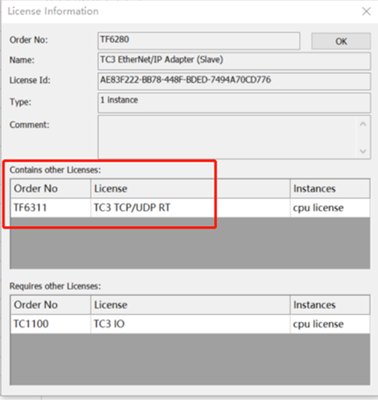Click the OK button

point(341,41)
